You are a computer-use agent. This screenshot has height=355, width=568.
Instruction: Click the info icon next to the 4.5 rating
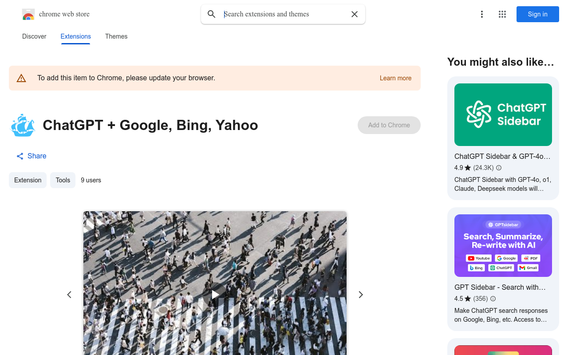coord(493,299)
